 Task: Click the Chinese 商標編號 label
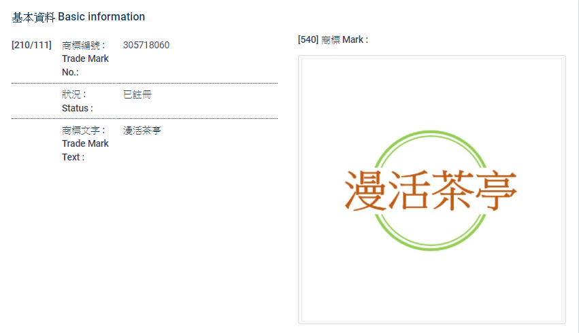tap(83, 46)
